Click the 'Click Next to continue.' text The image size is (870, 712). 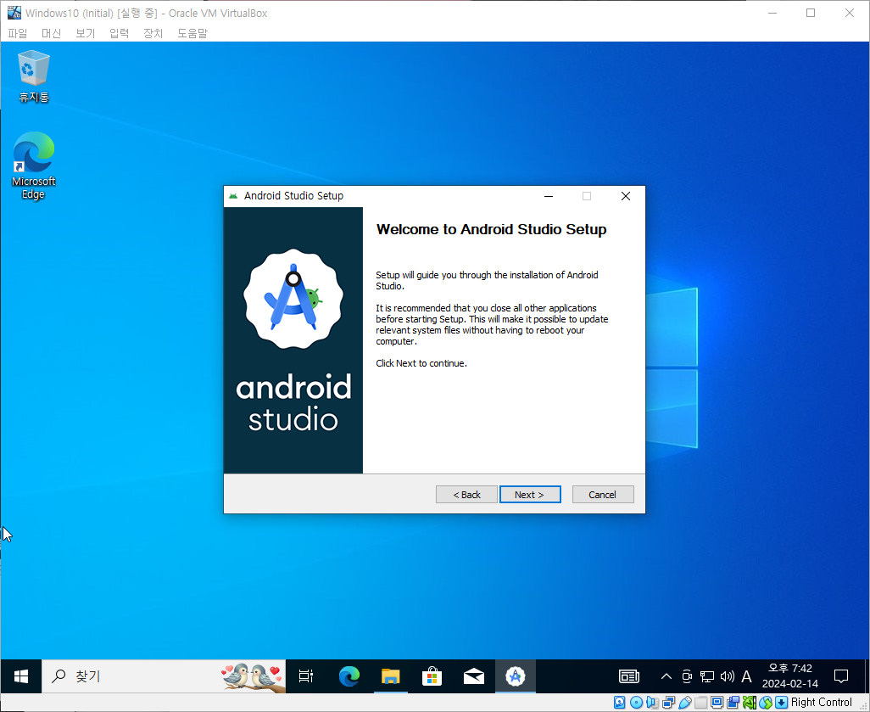coord(421,363)
